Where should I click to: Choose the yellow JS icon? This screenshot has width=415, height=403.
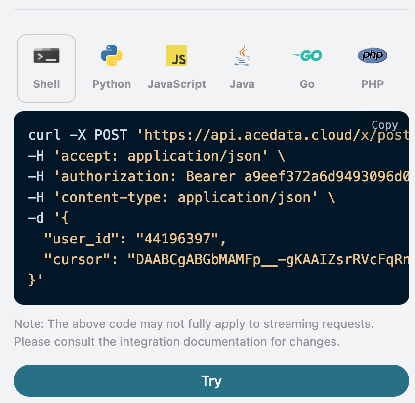(x=177, y=55)
